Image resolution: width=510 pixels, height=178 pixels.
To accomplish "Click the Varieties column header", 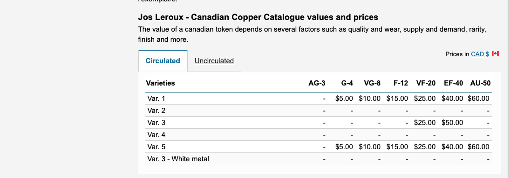I will click(x=160, y=83).
